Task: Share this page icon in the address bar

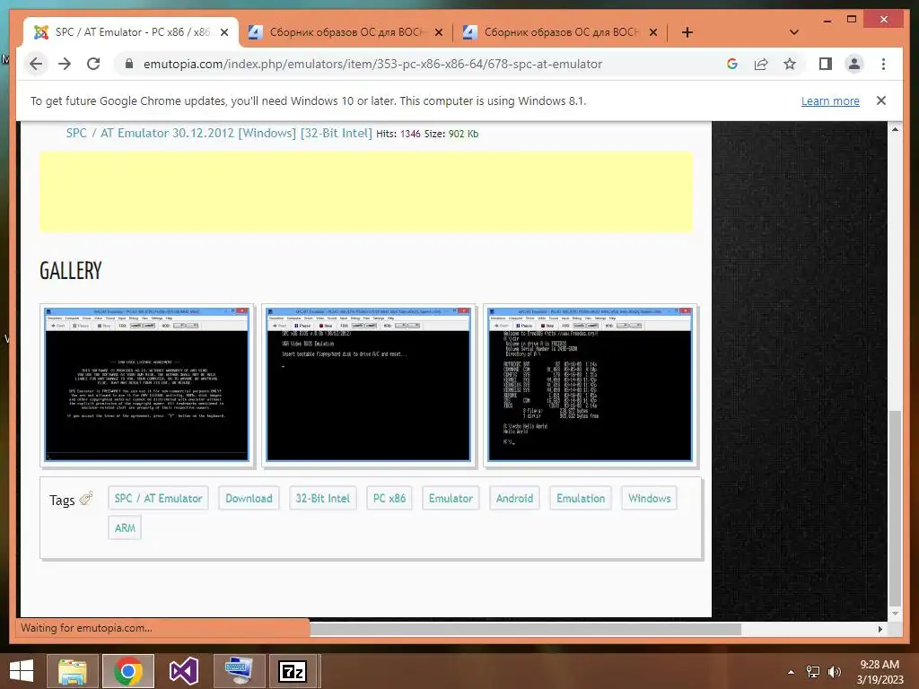Action: 761,64
